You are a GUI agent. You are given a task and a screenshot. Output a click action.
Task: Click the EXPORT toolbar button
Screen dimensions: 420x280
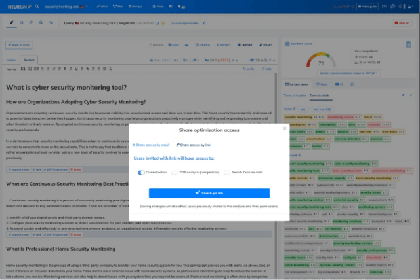click(224, 45)
